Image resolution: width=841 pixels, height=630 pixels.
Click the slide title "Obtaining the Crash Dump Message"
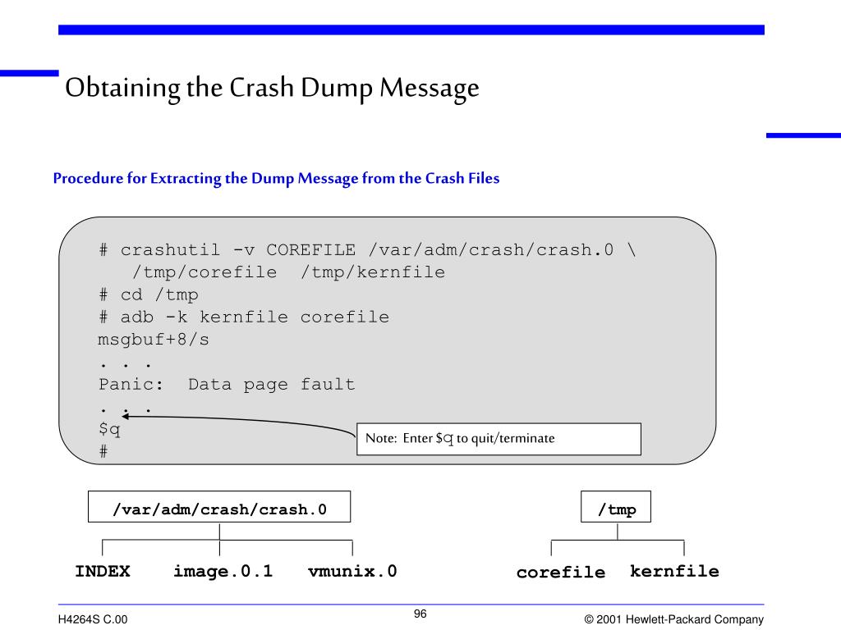pyautogui.click(x=272, y=88)
